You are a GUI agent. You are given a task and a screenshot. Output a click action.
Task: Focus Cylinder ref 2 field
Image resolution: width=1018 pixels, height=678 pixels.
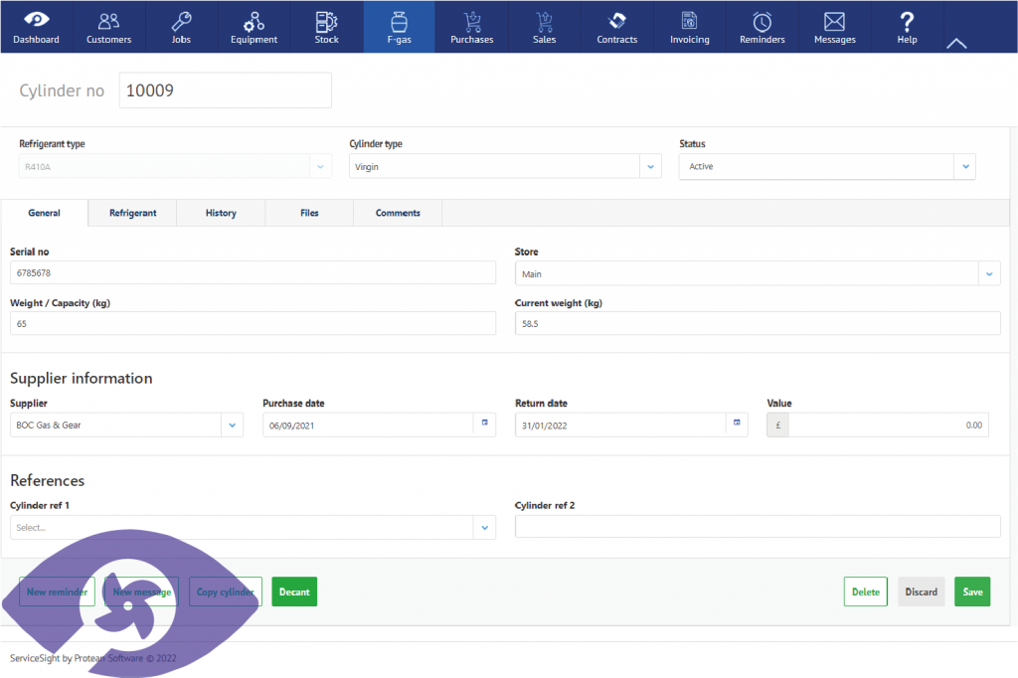click(758, 527)
